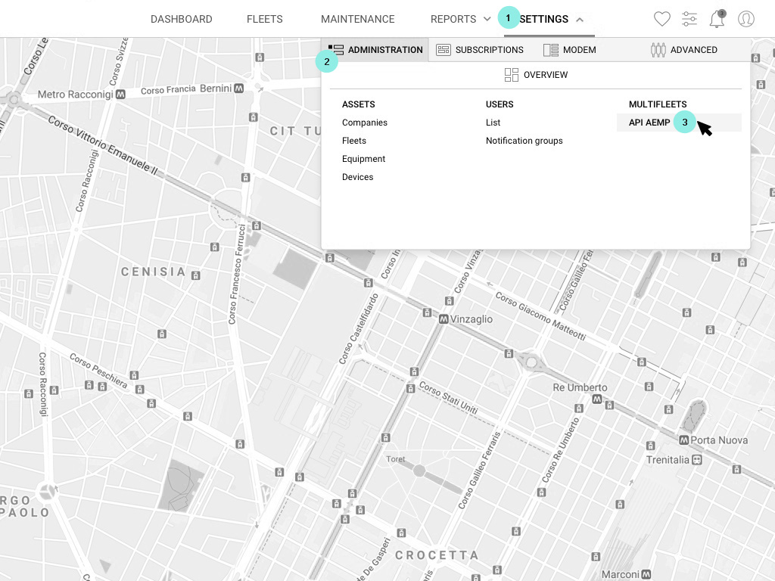
Task: Click the MULTIFLEETS heading
Action: click(x=658, y=104)
